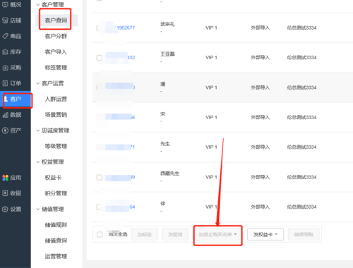Open customer link ending 432

131,58
